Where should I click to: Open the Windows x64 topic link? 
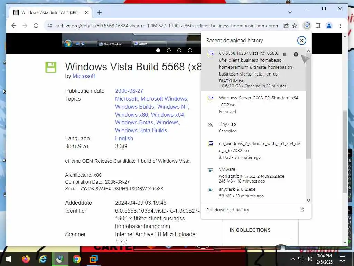(168, 115)
